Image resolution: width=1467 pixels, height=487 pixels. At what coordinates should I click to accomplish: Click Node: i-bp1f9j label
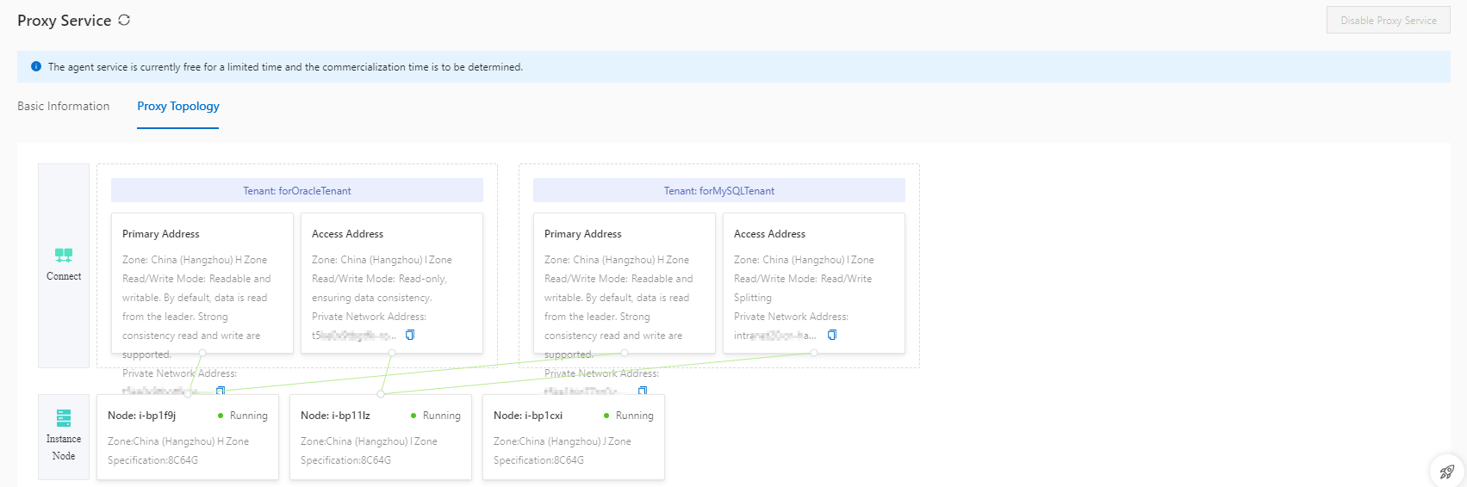click(142, 416)
